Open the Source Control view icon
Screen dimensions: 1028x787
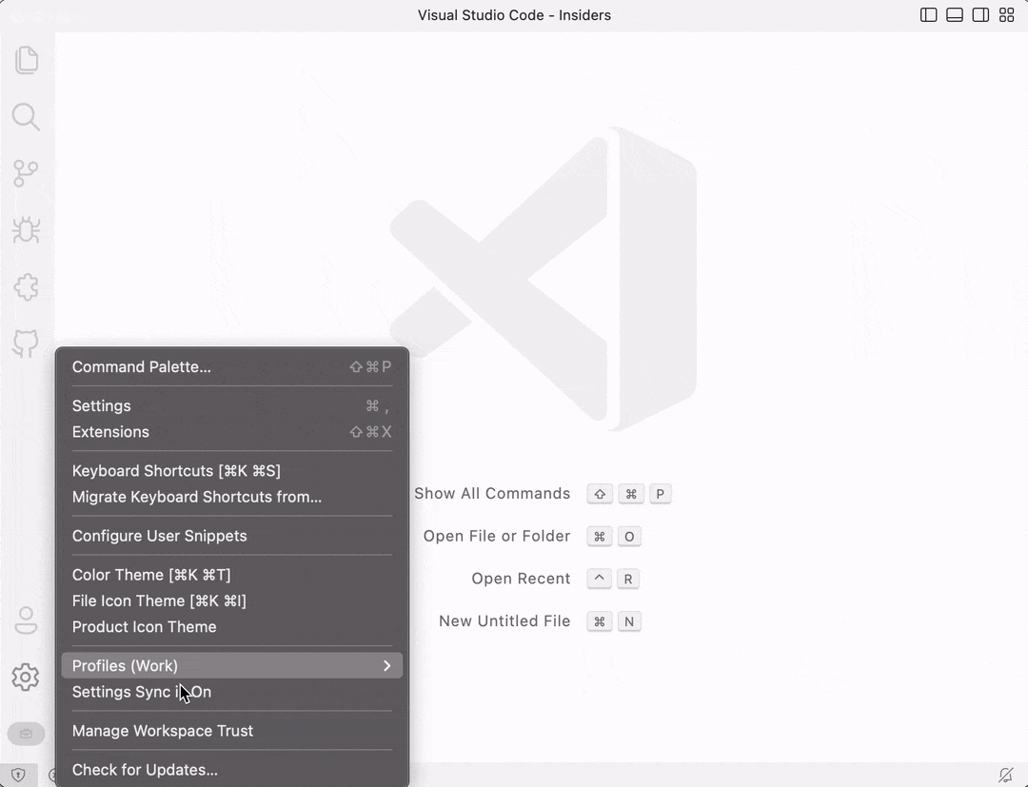point(26,173)
